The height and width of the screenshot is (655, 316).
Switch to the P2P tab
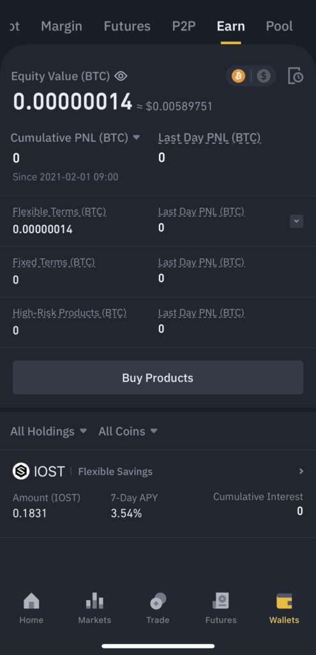184,26
